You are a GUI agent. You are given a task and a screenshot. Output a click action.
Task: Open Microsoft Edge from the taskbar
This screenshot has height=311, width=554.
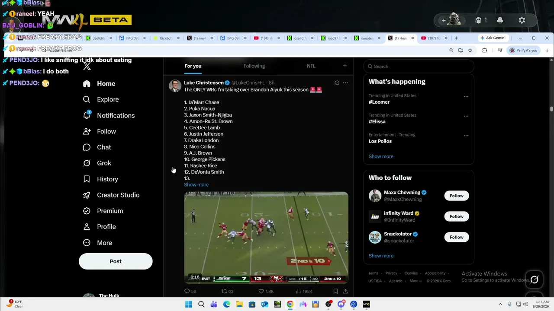point(227,304)
